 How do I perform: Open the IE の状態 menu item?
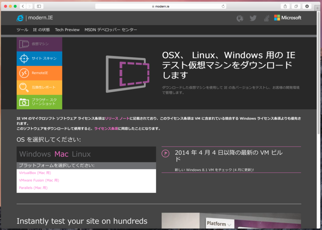pos(41,30)
